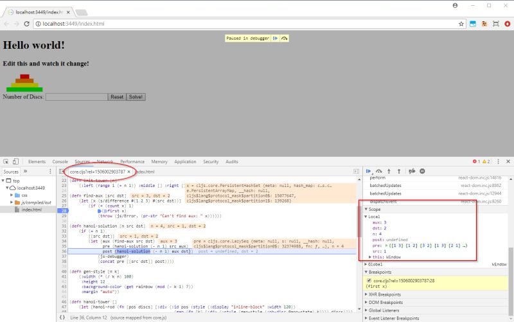Open the react-dom.inc.js:12944 source link
Screen dimensions: 514x322
click(x=479, y=193)
